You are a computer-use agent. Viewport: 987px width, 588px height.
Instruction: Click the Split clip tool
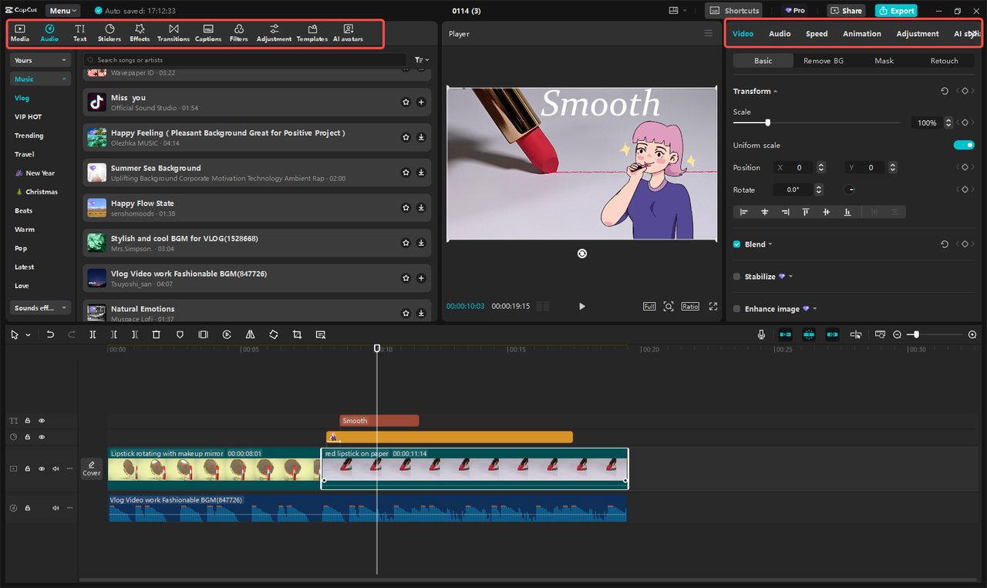93,334
